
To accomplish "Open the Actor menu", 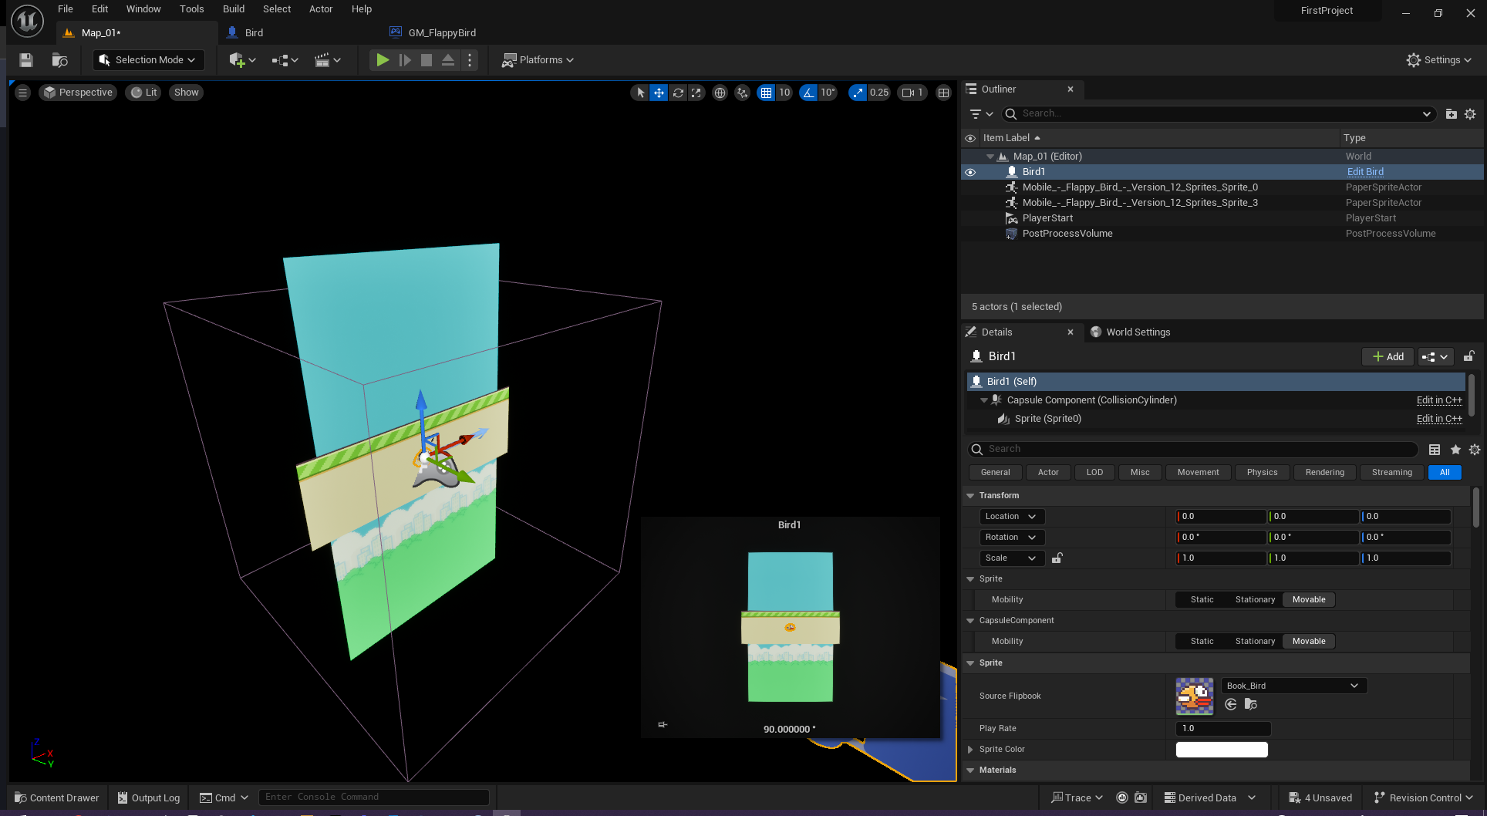I will [321, 9].
